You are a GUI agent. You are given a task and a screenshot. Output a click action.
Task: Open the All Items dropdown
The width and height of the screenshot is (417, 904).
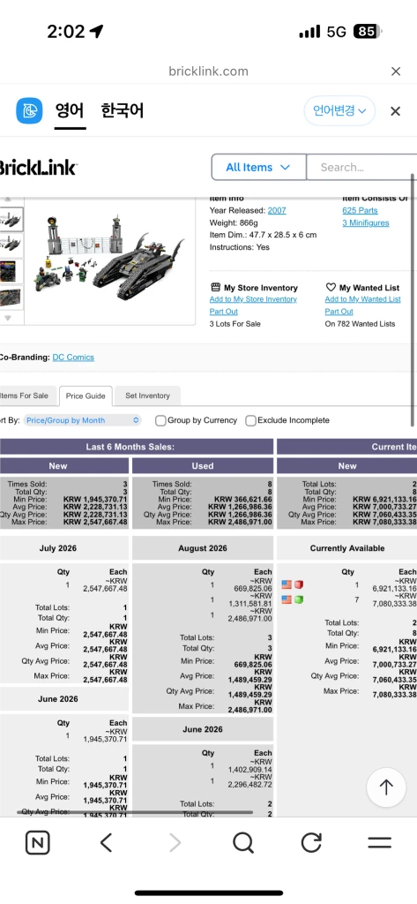[258, 167]
